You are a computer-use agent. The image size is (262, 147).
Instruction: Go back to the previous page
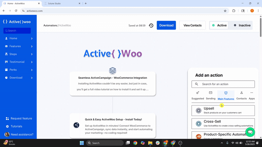(4, 11)
